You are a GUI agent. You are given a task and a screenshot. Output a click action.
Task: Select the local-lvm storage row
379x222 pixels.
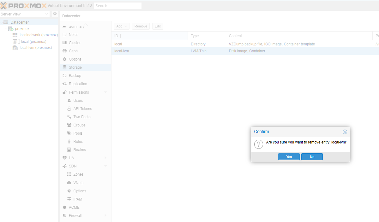point(245,51)
